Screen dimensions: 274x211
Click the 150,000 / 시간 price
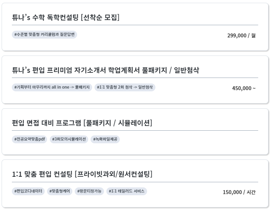[239, 192]
